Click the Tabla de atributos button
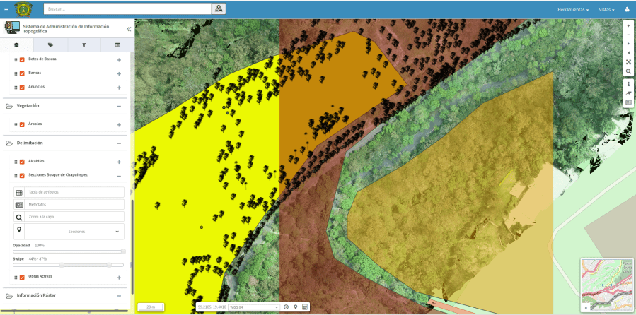636x315 pixels. (75, 193)
